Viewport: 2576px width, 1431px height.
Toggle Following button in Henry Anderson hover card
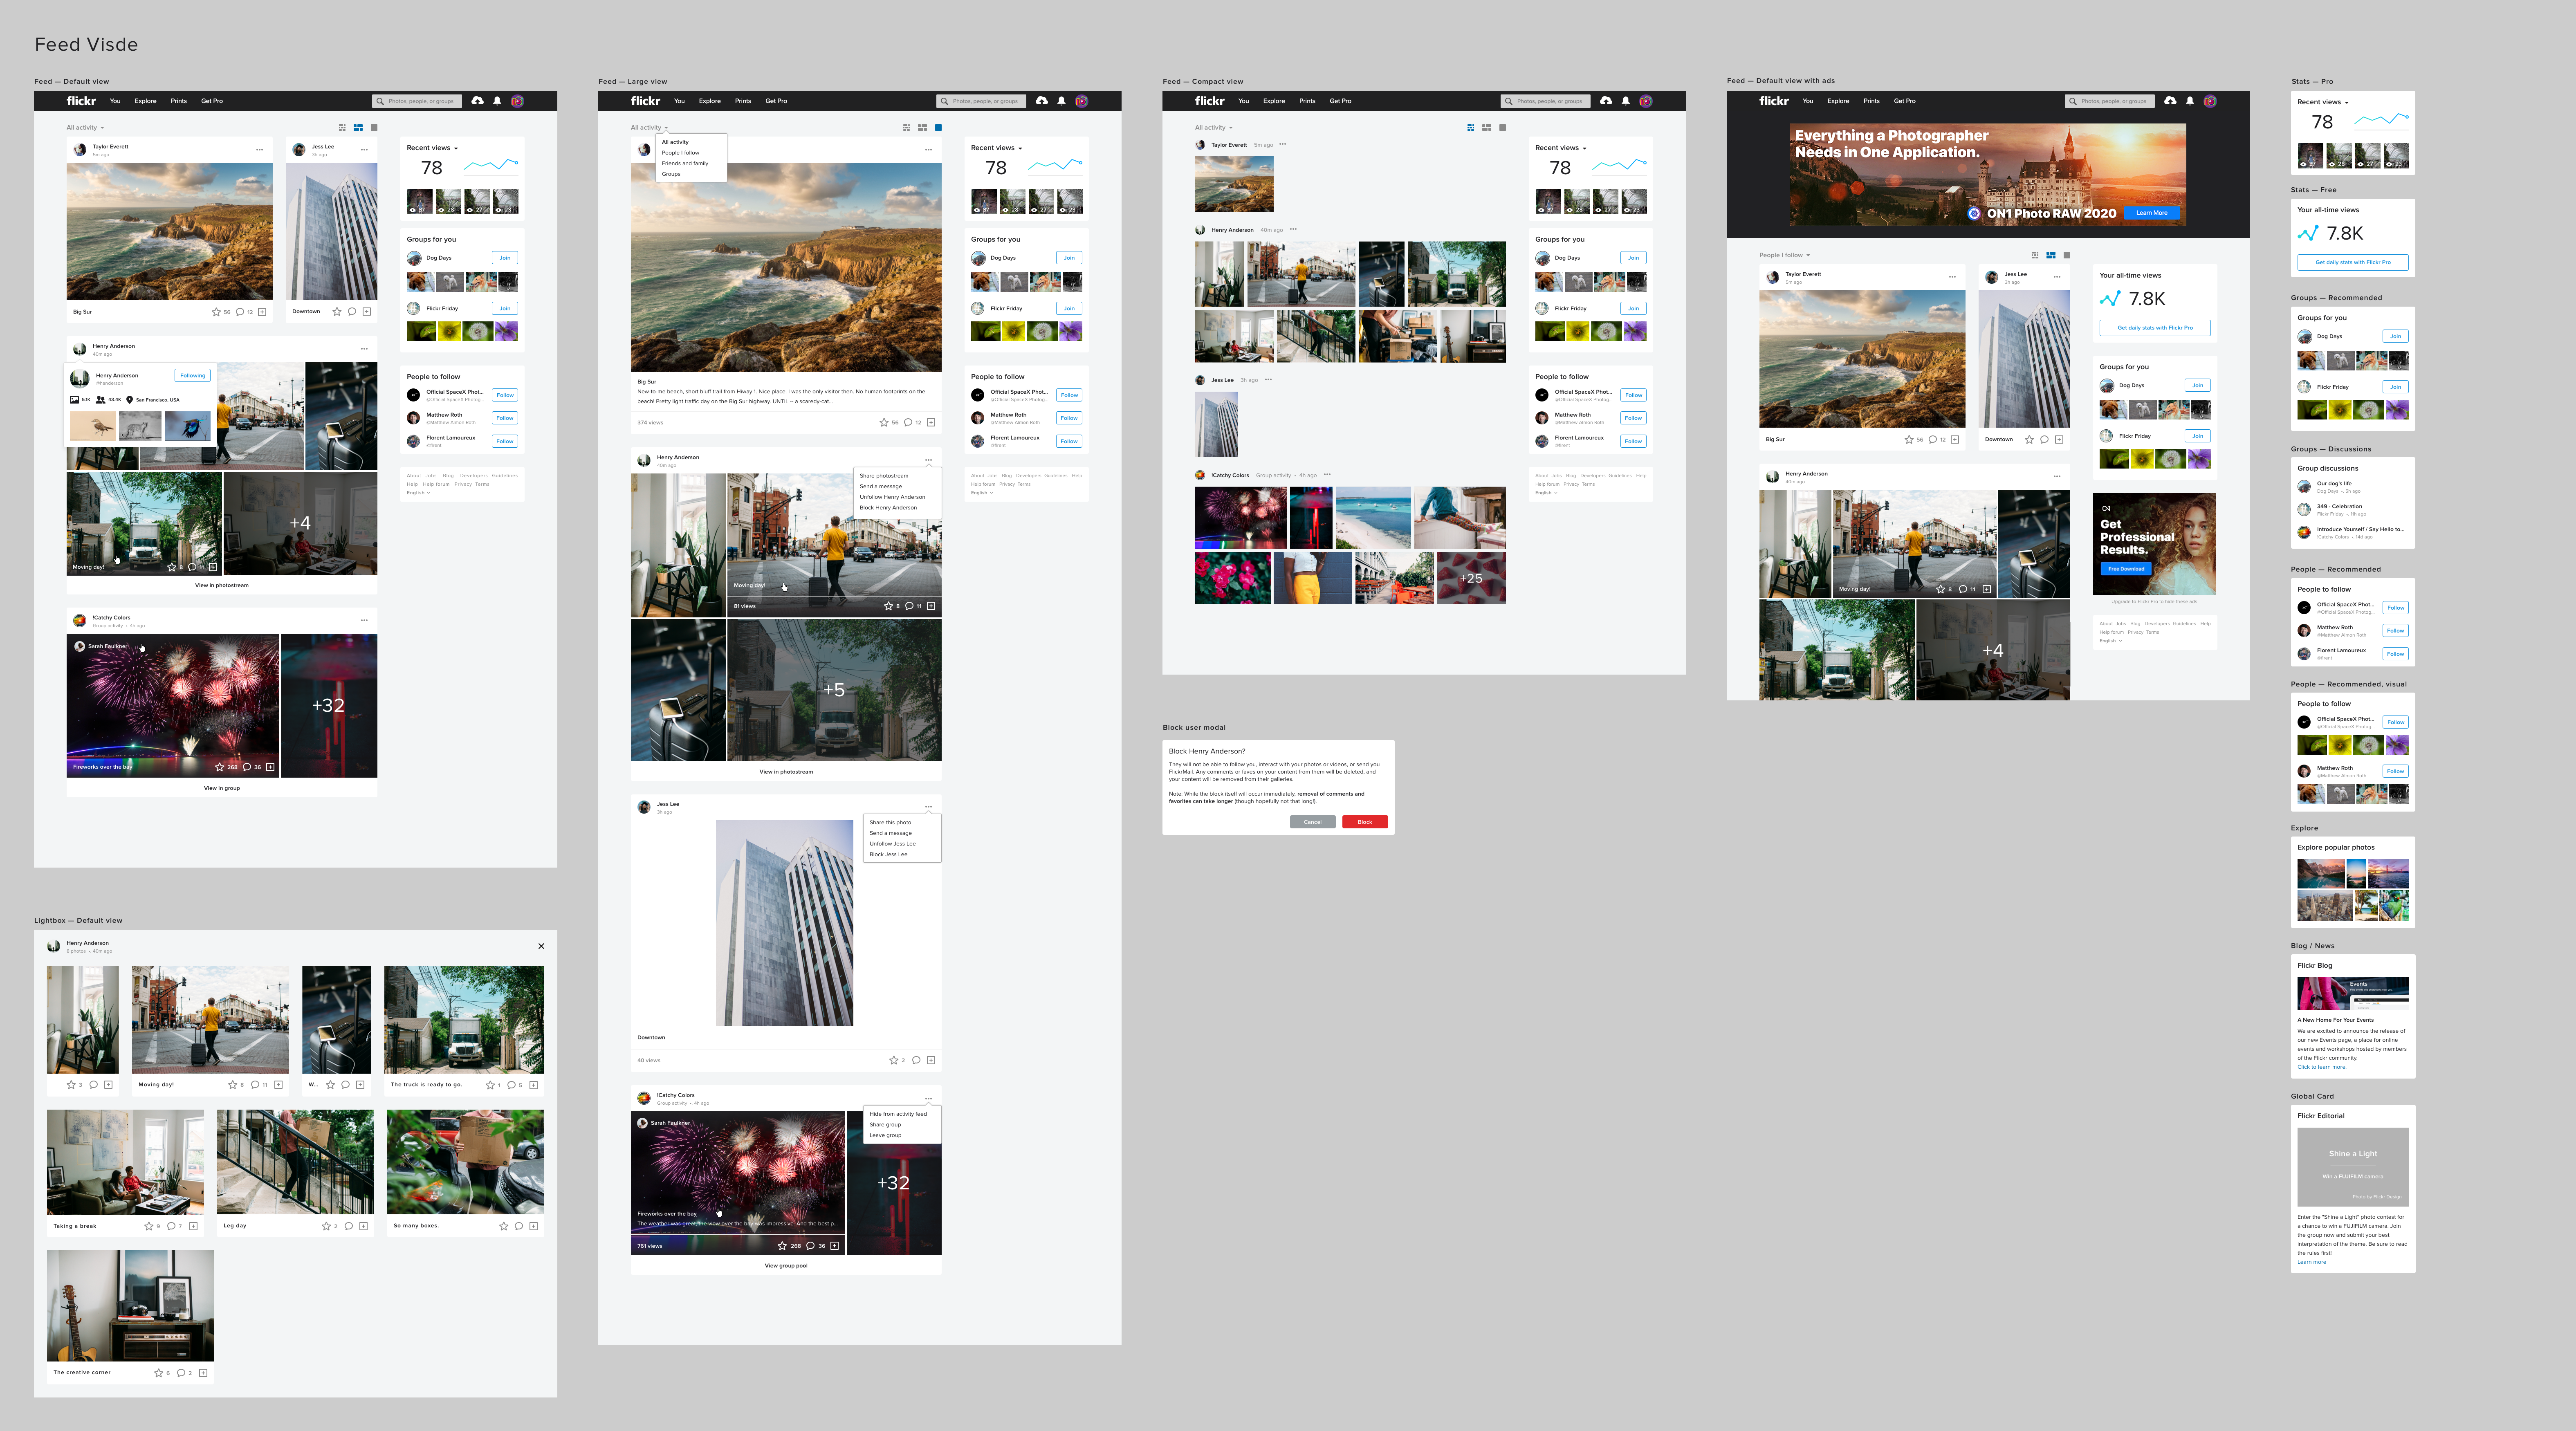[192, 376]
